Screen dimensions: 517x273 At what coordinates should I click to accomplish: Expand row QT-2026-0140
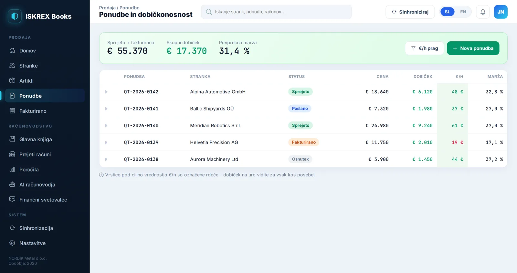pos(106,125)
